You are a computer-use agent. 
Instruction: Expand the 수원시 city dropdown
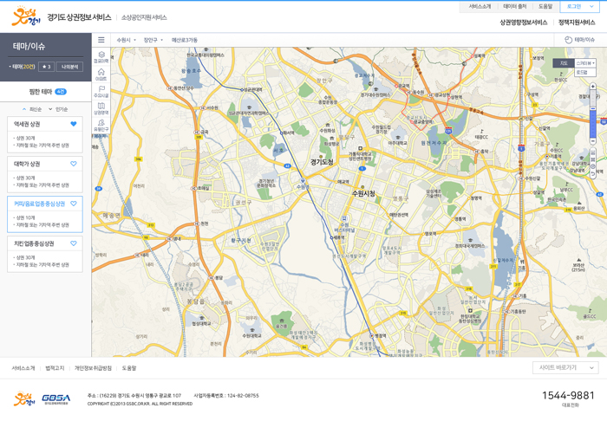point(127,40)
